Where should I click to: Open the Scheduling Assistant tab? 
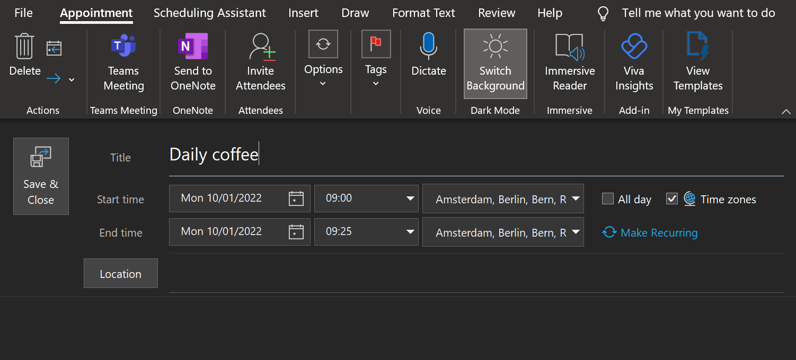[x=210, y=13]
